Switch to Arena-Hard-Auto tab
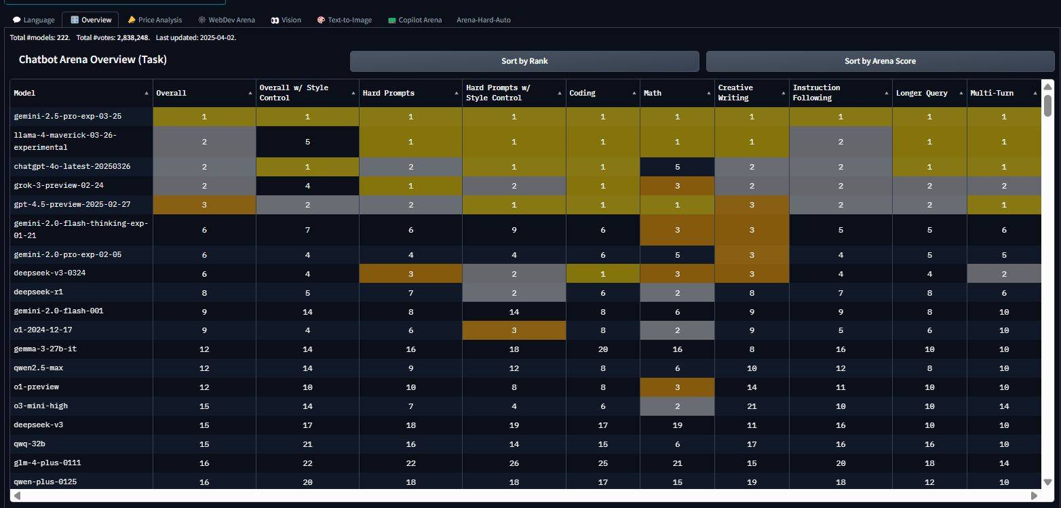 [x=484, y=20]
